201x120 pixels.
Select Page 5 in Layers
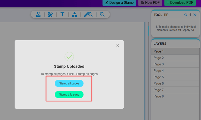pos(175,77)
